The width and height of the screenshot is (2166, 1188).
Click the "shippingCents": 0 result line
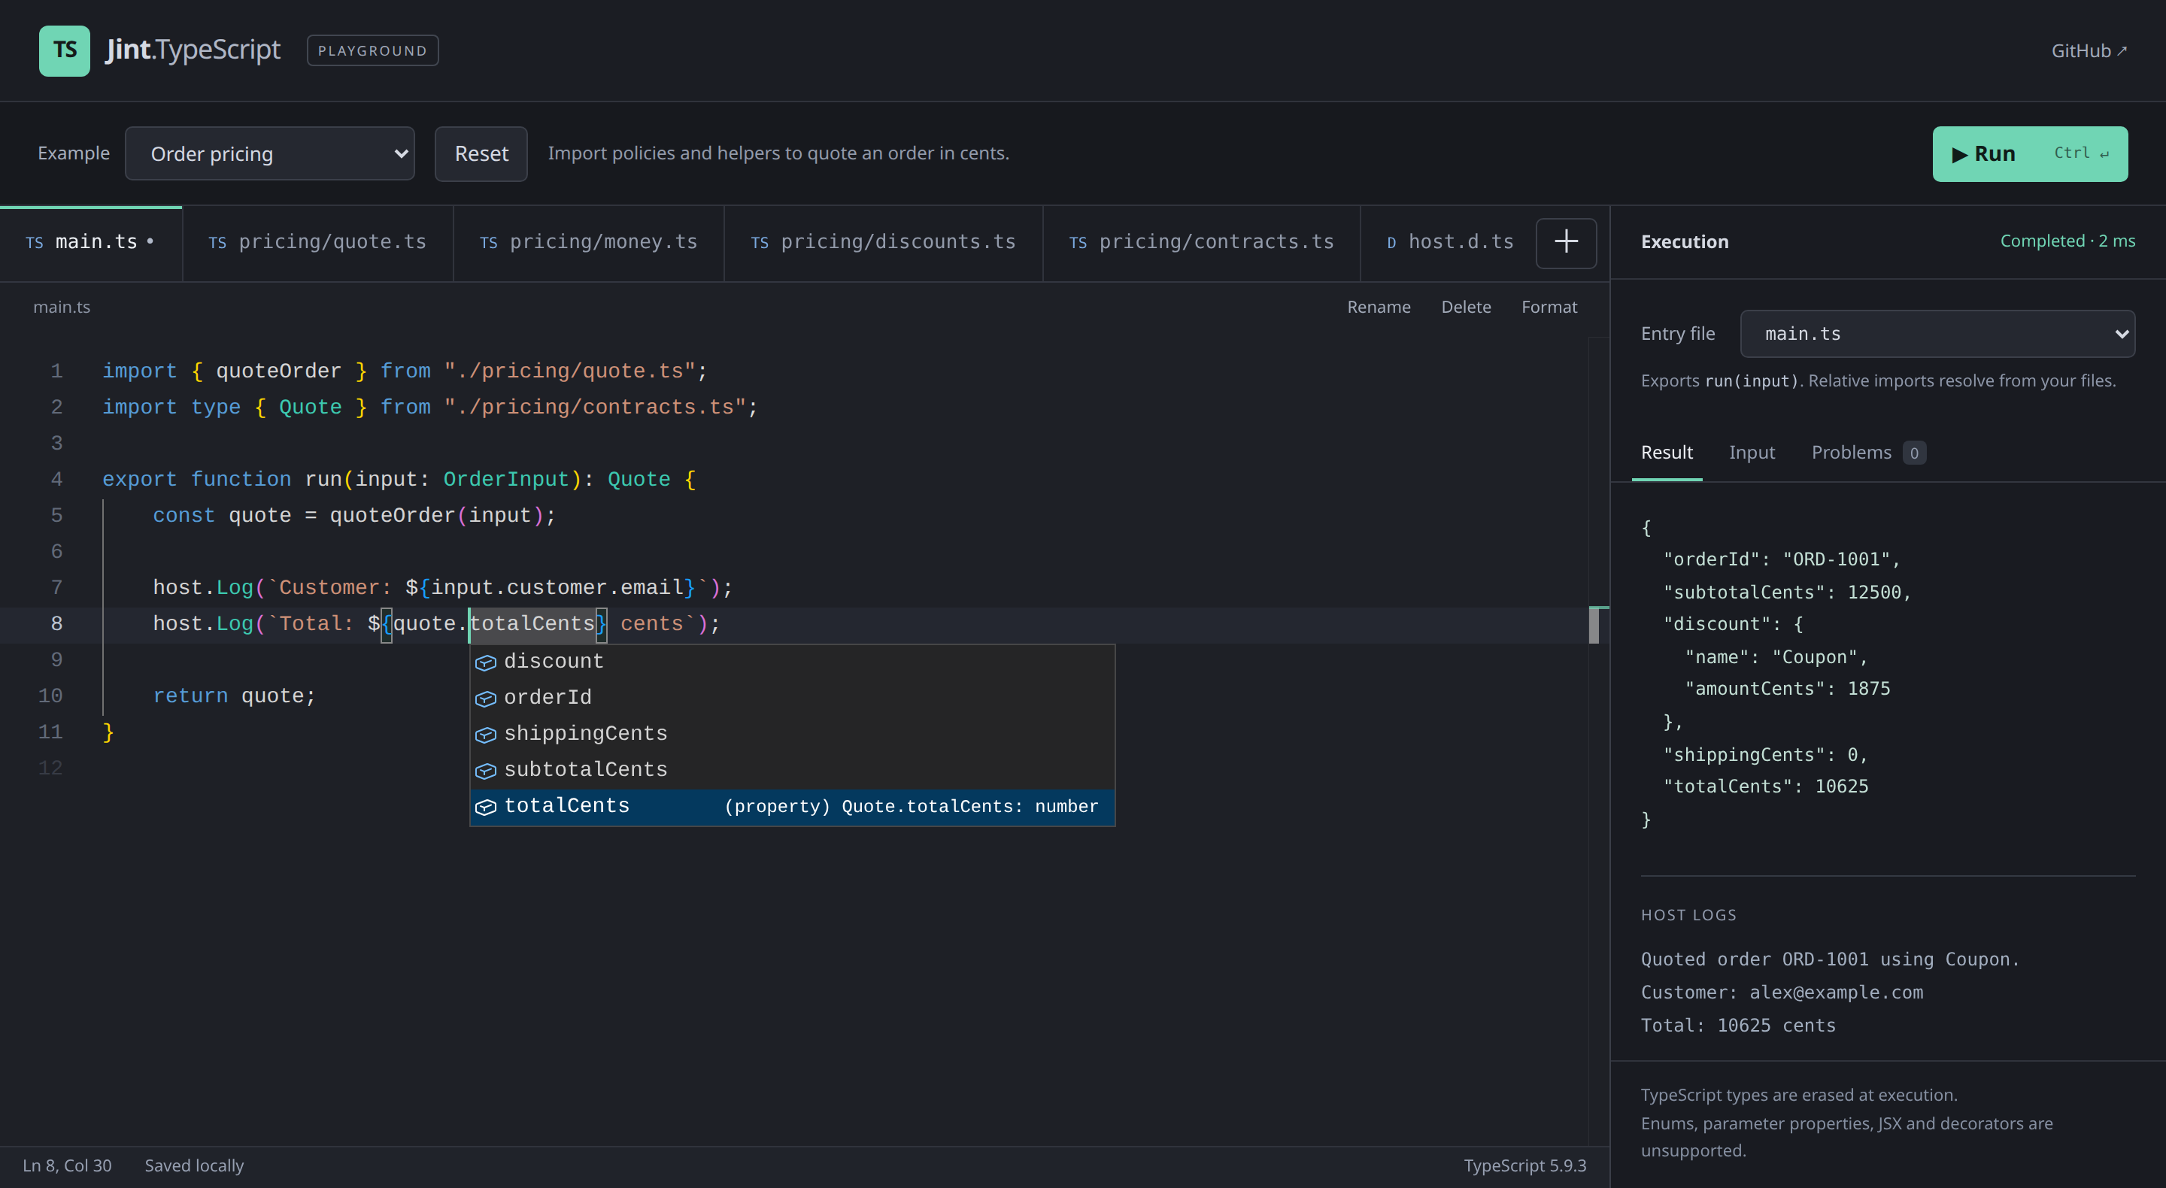(x=1766, y=755)
